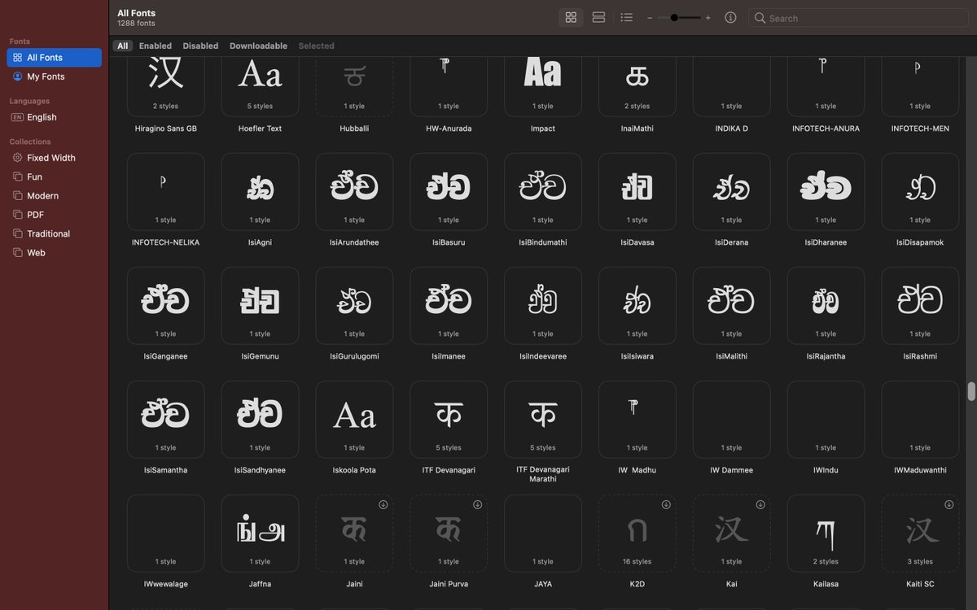Viewport: 977px width, 610px height.
Task: Click the minus to decrease preview size
Action: pos(650,18)
